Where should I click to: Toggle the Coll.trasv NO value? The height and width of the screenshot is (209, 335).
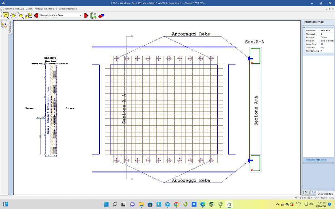[x=327, y=48]
